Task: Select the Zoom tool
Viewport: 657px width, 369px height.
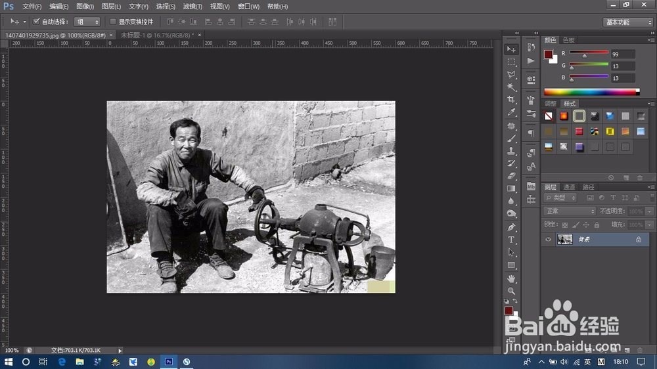Action: pyautogui.click(x=511, y=291)
